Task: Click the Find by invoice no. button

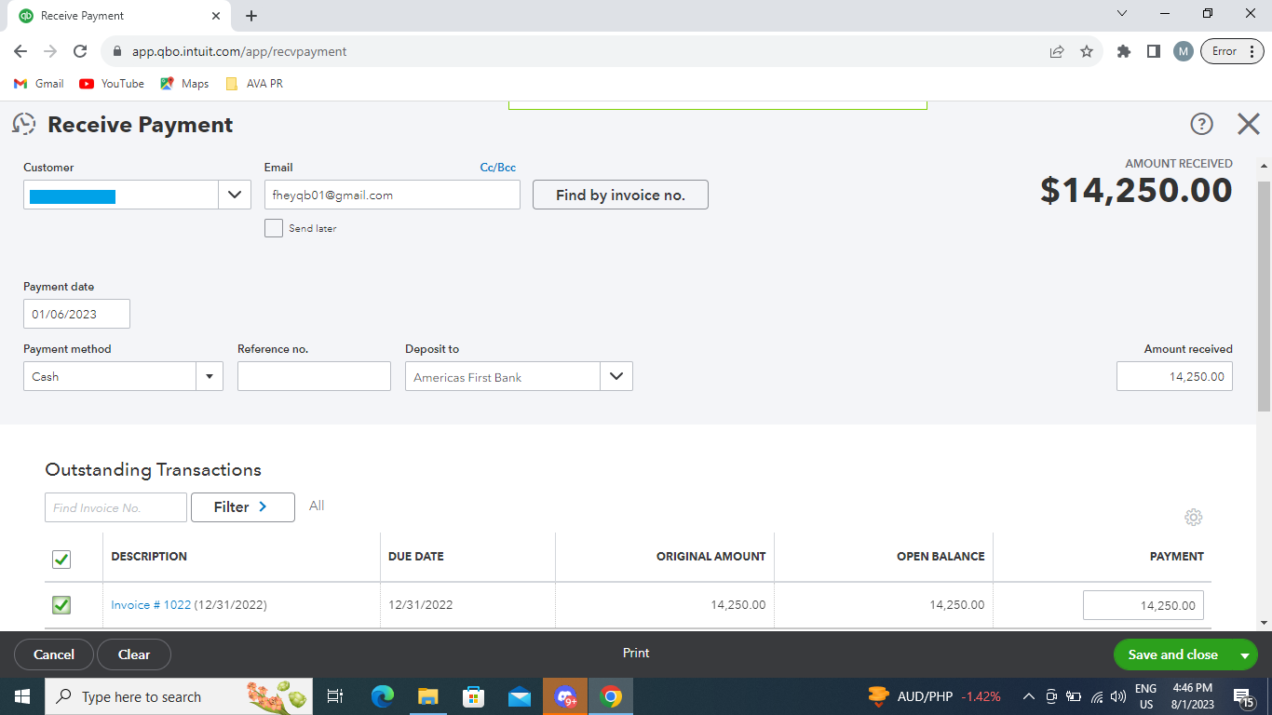Action: pos(620,195)
